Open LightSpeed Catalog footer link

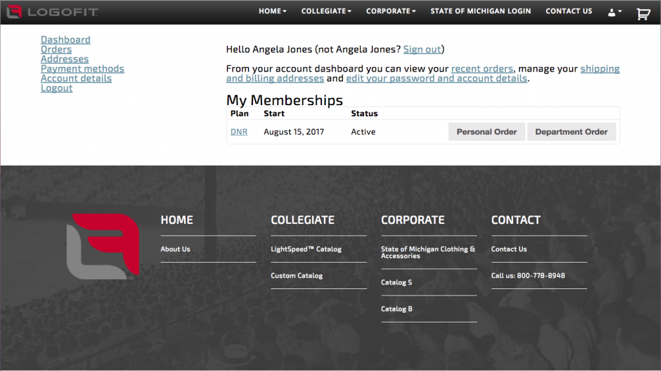[x=306, y=249]
